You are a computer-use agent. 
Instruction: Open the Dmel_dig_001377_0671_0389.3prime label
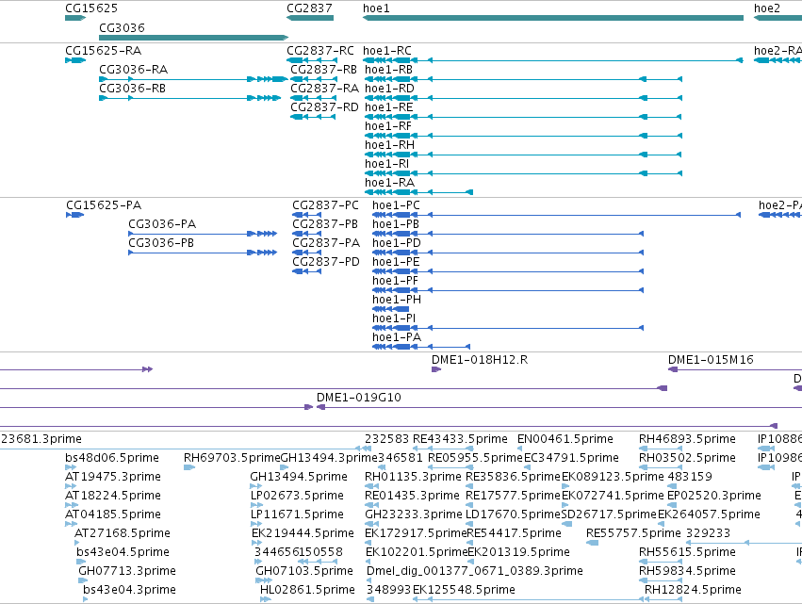click(x=475, y=571)
